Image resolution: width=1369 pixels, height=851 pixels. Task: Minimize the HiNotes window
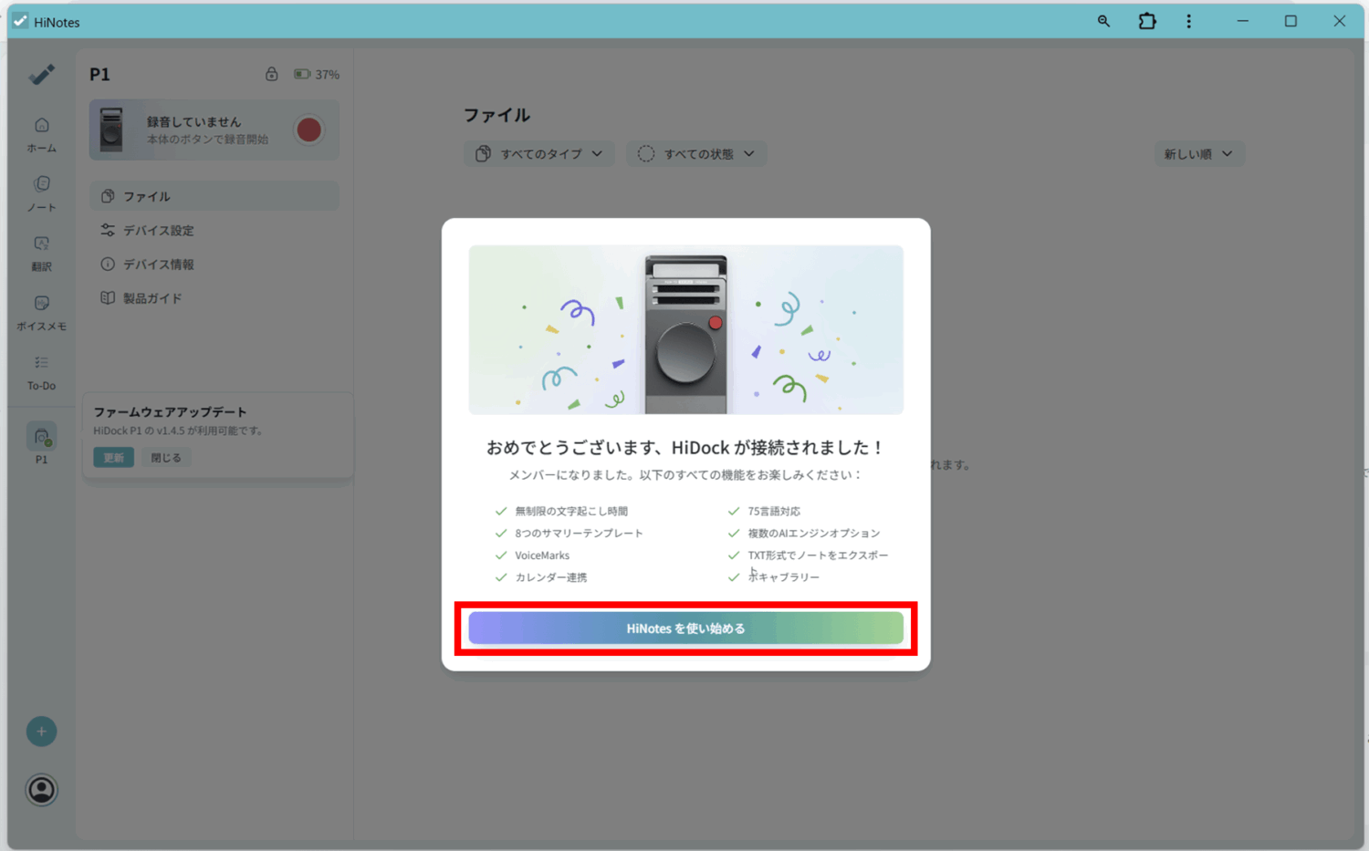1242,21
